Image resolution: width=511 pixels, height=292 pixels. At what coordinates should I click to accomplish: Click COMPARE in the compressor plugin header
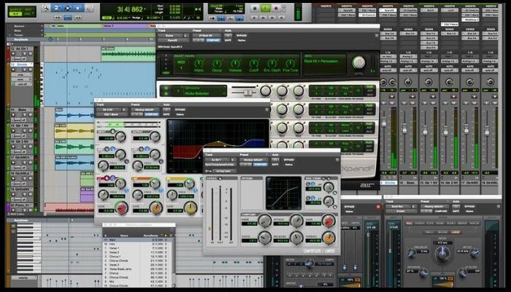261,164
